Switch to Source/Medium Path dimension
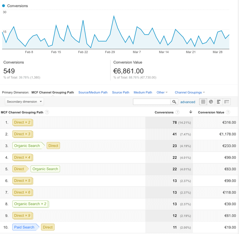Viewport: 239px width, 234px height. pyautogui.click(x=93, y=92)
